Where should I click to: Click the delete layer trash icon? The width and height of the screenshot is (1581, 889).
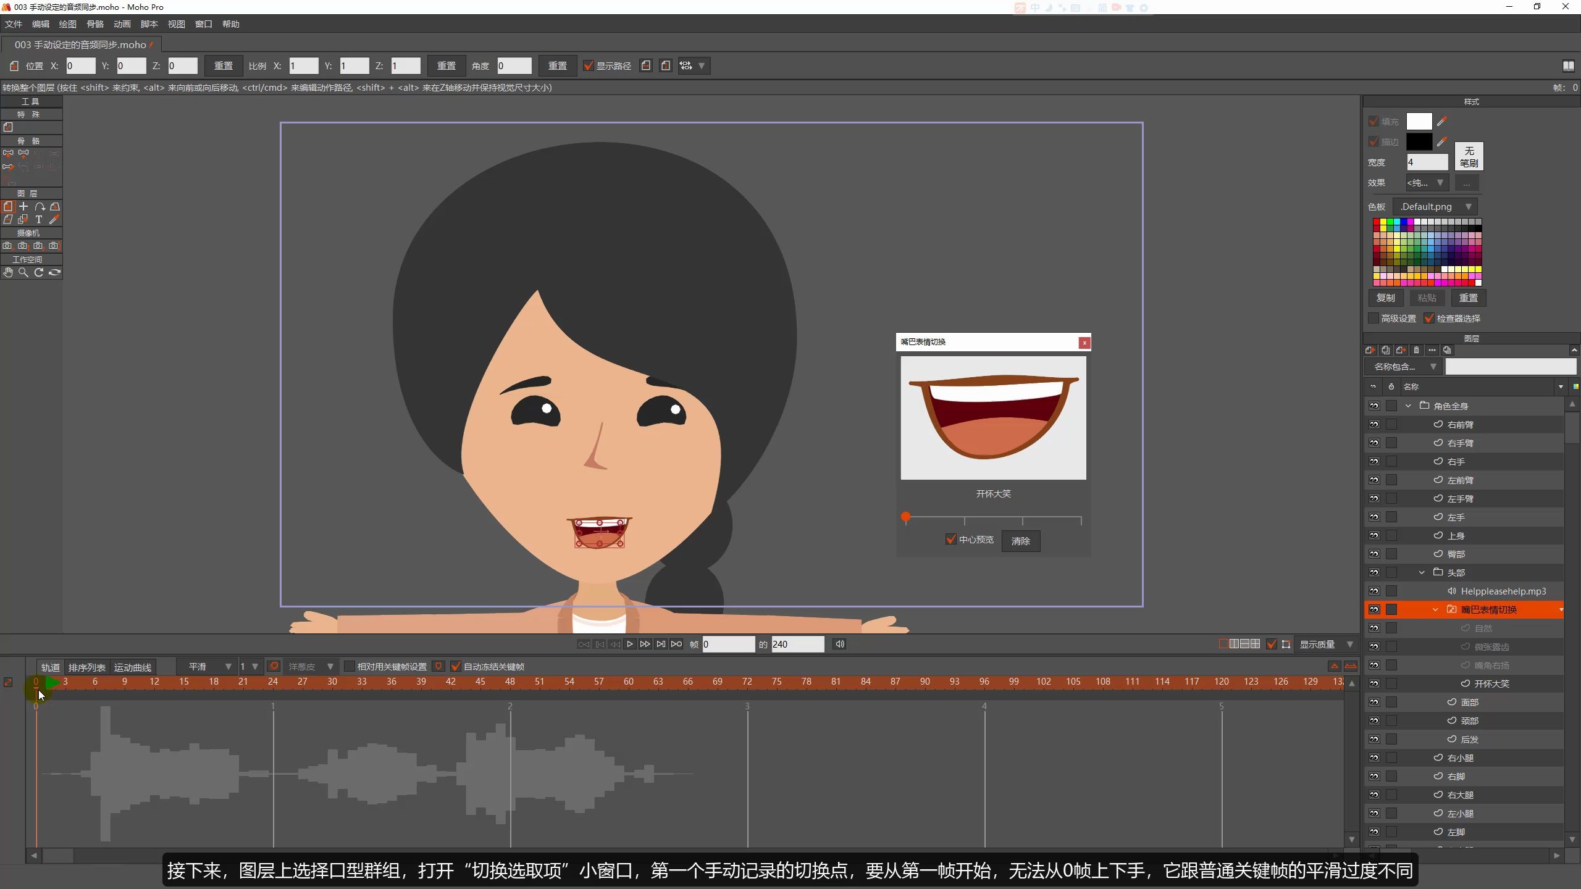(1416, 350)
